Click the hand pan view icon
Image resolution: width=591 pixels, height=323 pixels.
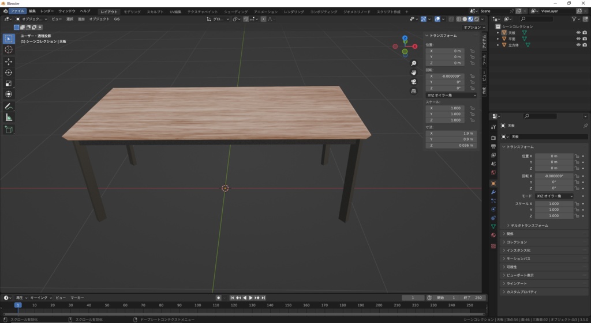[x=414, y=73]
